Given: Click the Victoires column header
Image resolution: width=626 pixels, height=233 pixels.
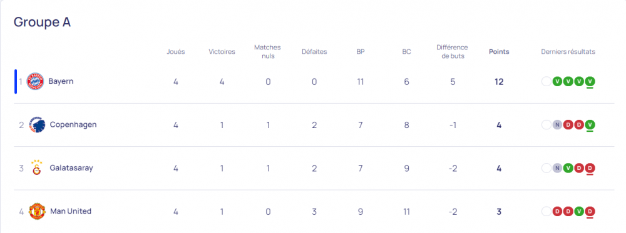Looking at the screenshot, I should click(222, 52).
